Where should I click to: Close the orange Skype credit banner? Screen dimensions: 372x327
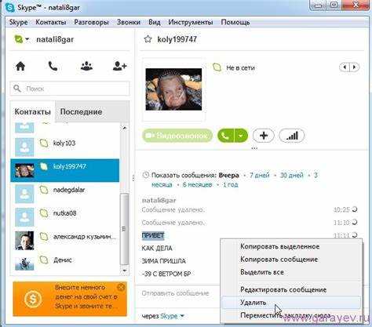point(121,288)
